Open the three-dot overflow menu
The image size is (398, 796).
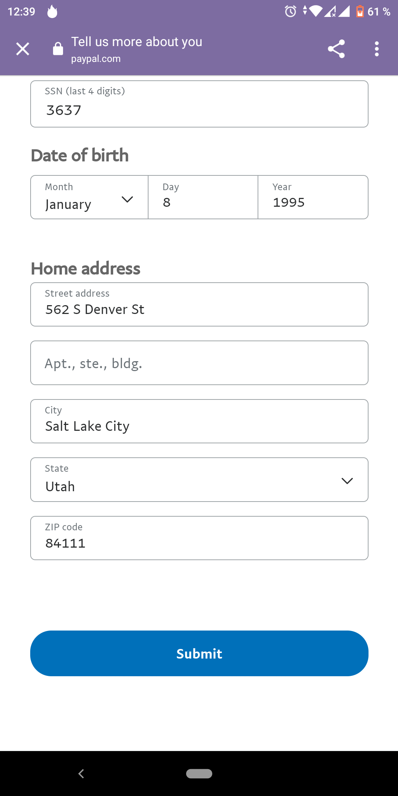pyautogui.click(x=377, y=49)
